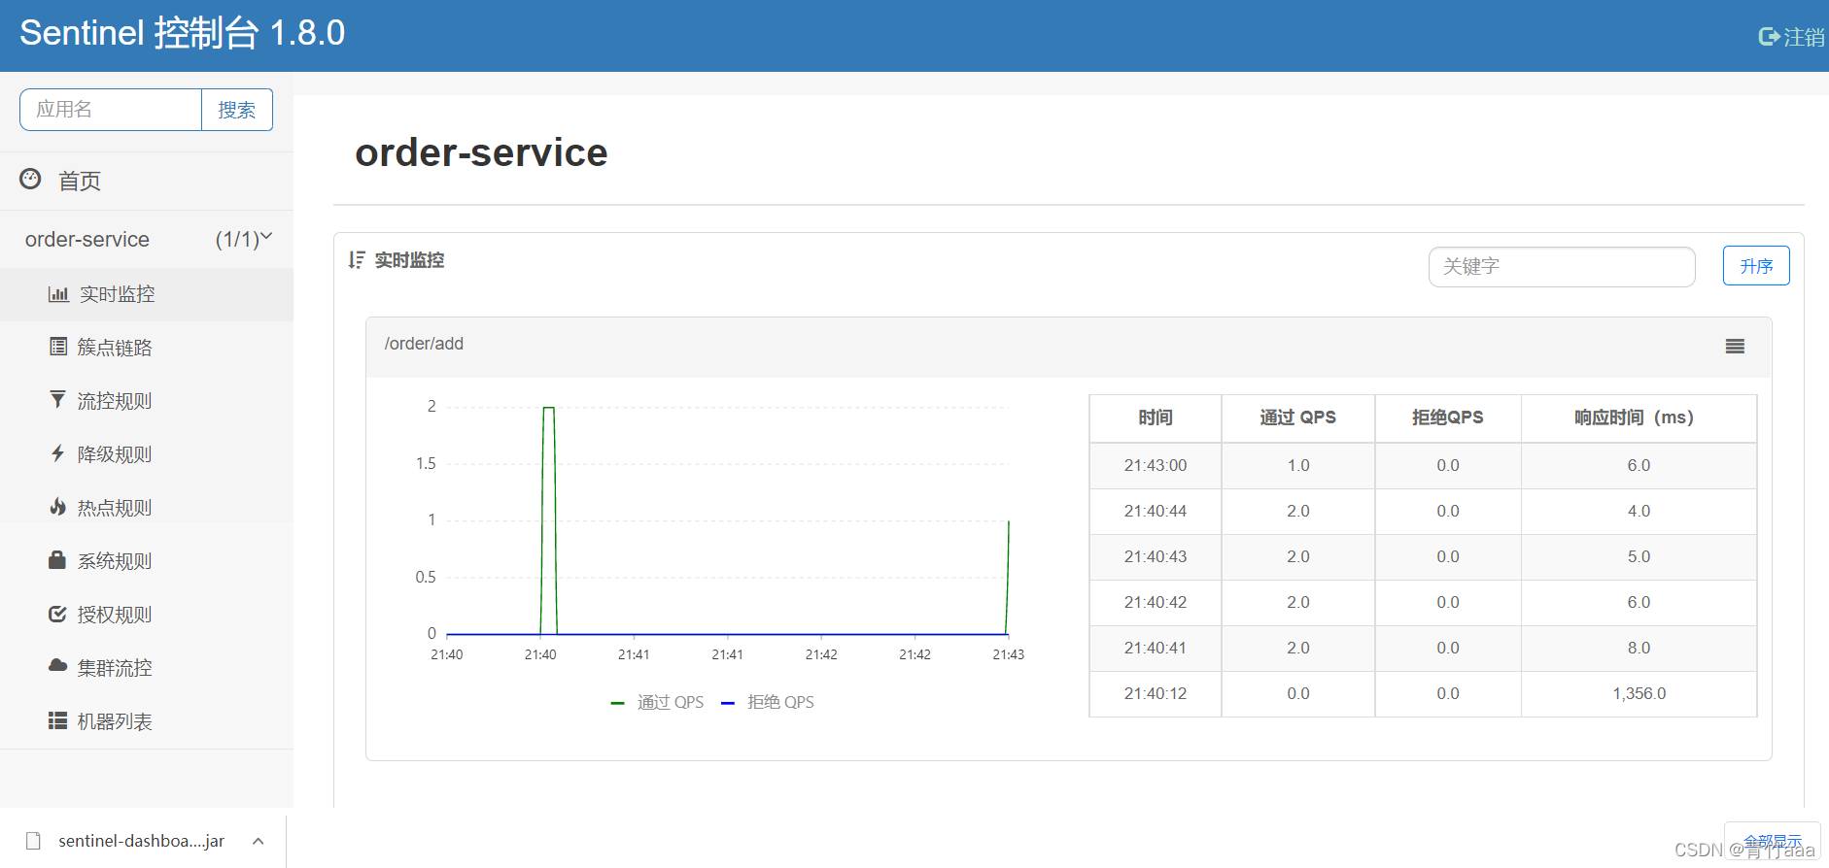Click the 8.0 response time value

click(1639, 648)
